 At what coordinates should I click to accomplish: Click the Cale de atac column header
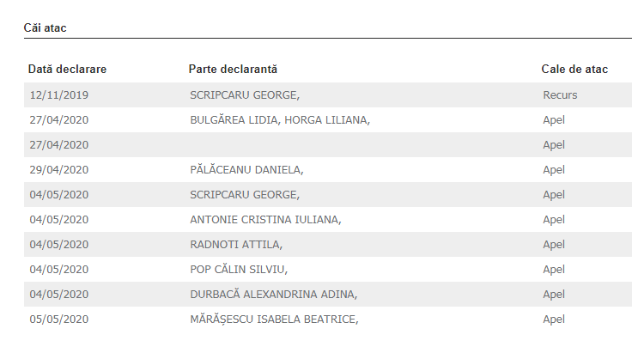point(574,69)
